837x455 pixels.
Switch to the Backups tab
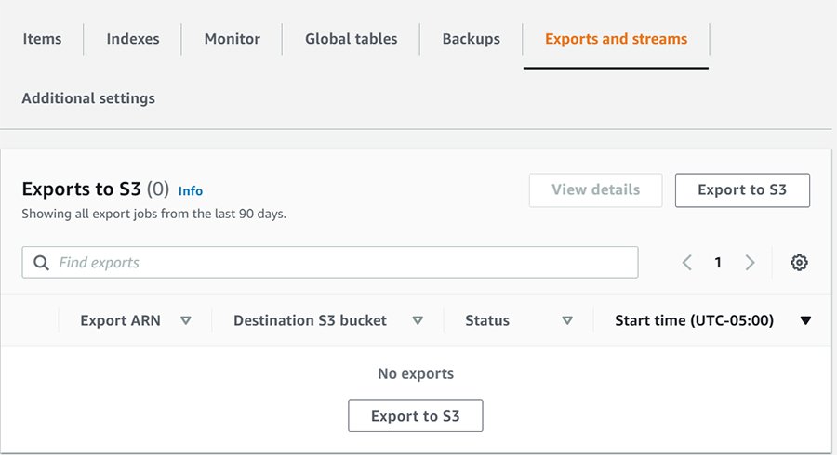(x=471, y=39)
